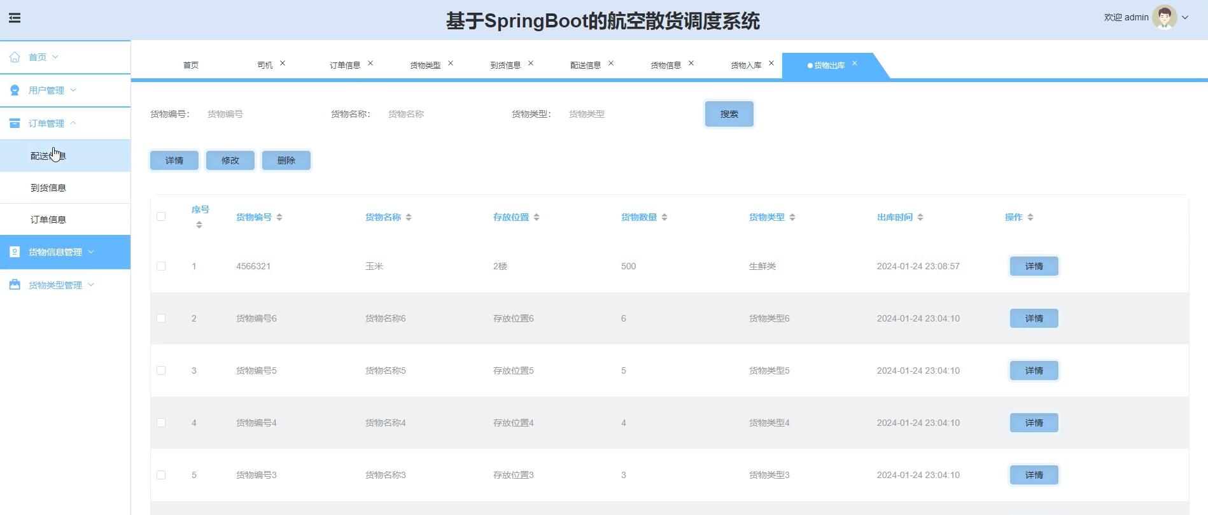Open 详情 for row 4566321
Screen dimensions: 1208x515
click(1034, 266)
